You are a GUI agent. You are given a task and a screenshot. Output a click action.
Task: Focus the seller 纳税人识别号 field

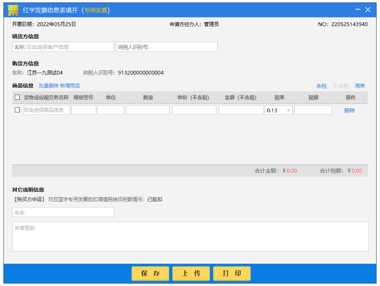pos(167,47)
